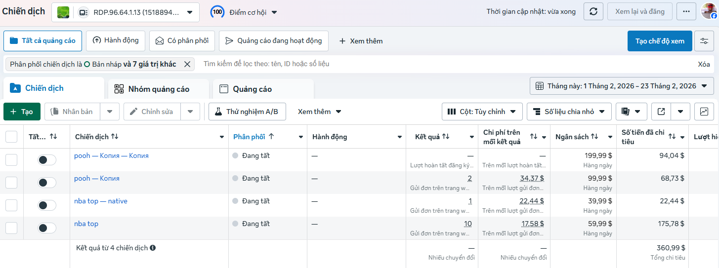The height and width of the screenshot is (268, 719).
Task: Click the export share icon
Action: tap(661, 112)
